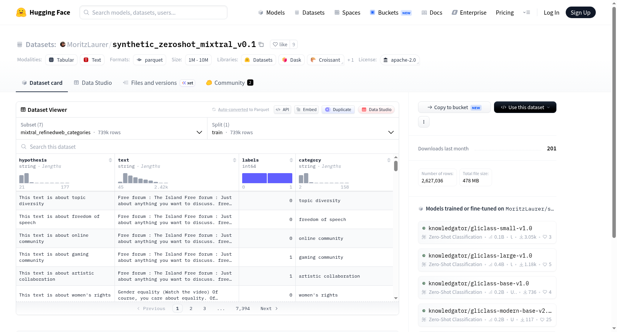Click the Embed button
The width and height of the screenshot is (617, 332).
tap(306, 110)
